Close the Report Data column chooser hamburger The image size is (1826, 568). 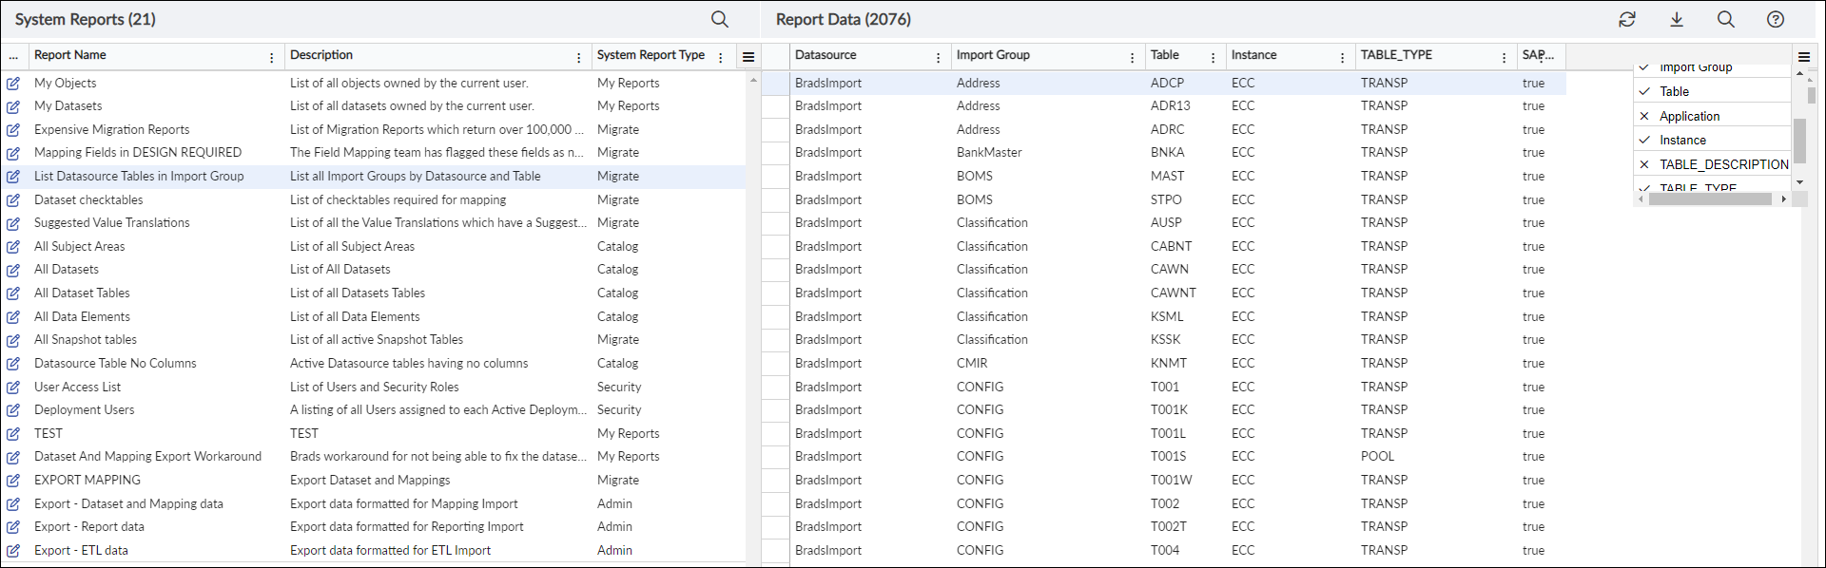pos(1804,57)
